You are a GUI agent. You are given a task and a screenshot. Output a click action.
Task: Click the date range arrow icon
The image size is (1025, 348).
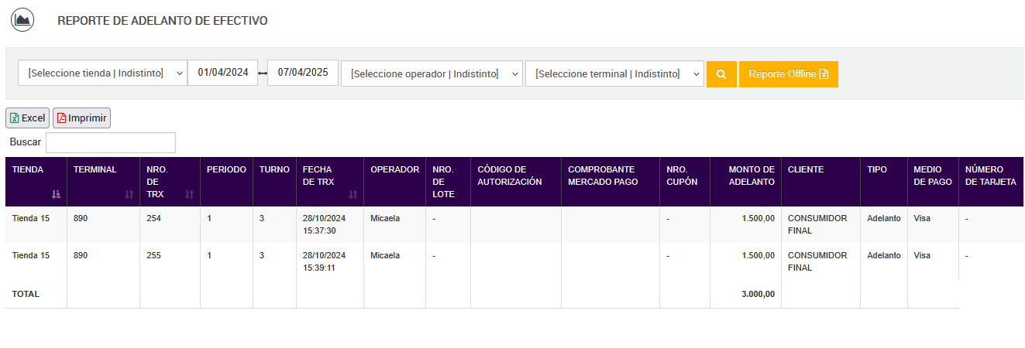coord(263,73)
